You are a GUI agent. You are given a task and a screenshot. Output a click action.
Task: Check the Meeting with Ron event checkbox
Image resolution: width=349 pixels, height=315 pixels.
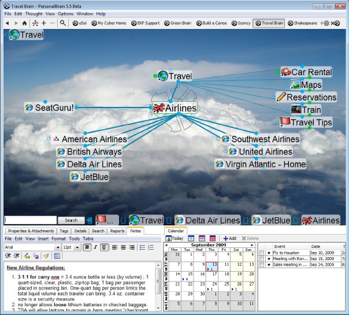point(262,259)
